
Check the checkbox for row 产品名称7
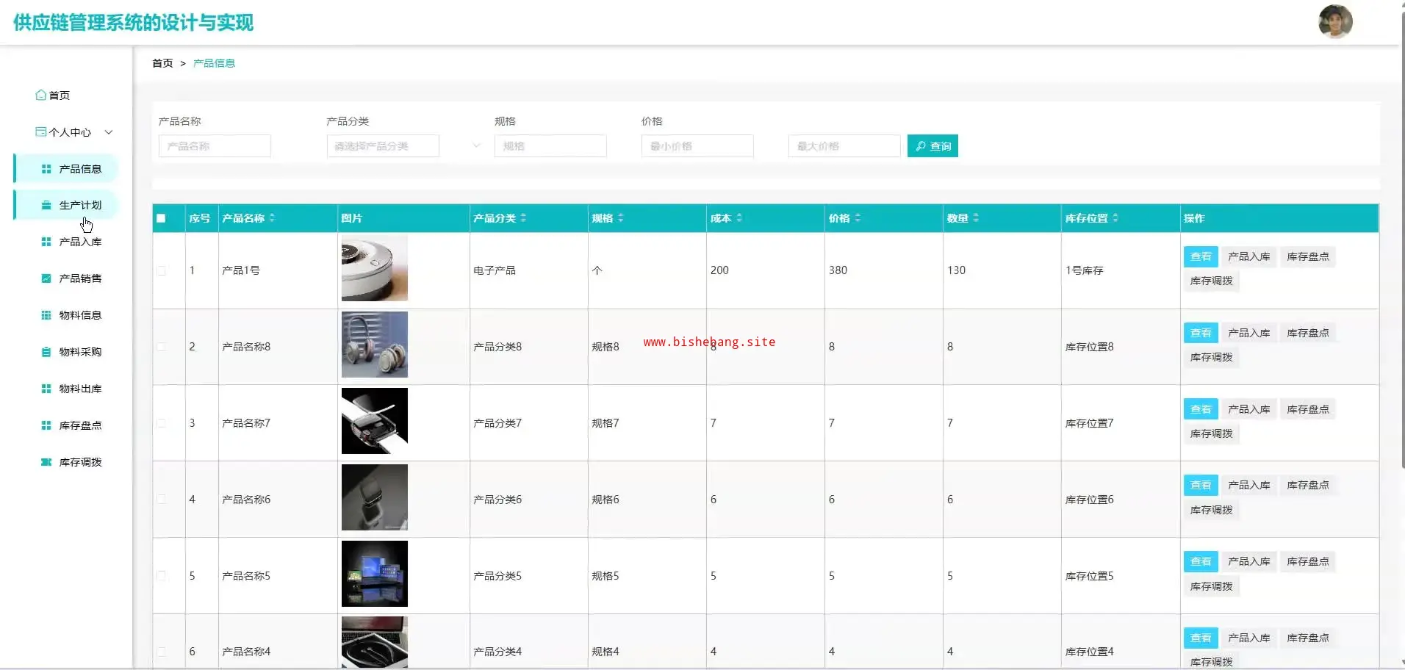click(162, 423)
